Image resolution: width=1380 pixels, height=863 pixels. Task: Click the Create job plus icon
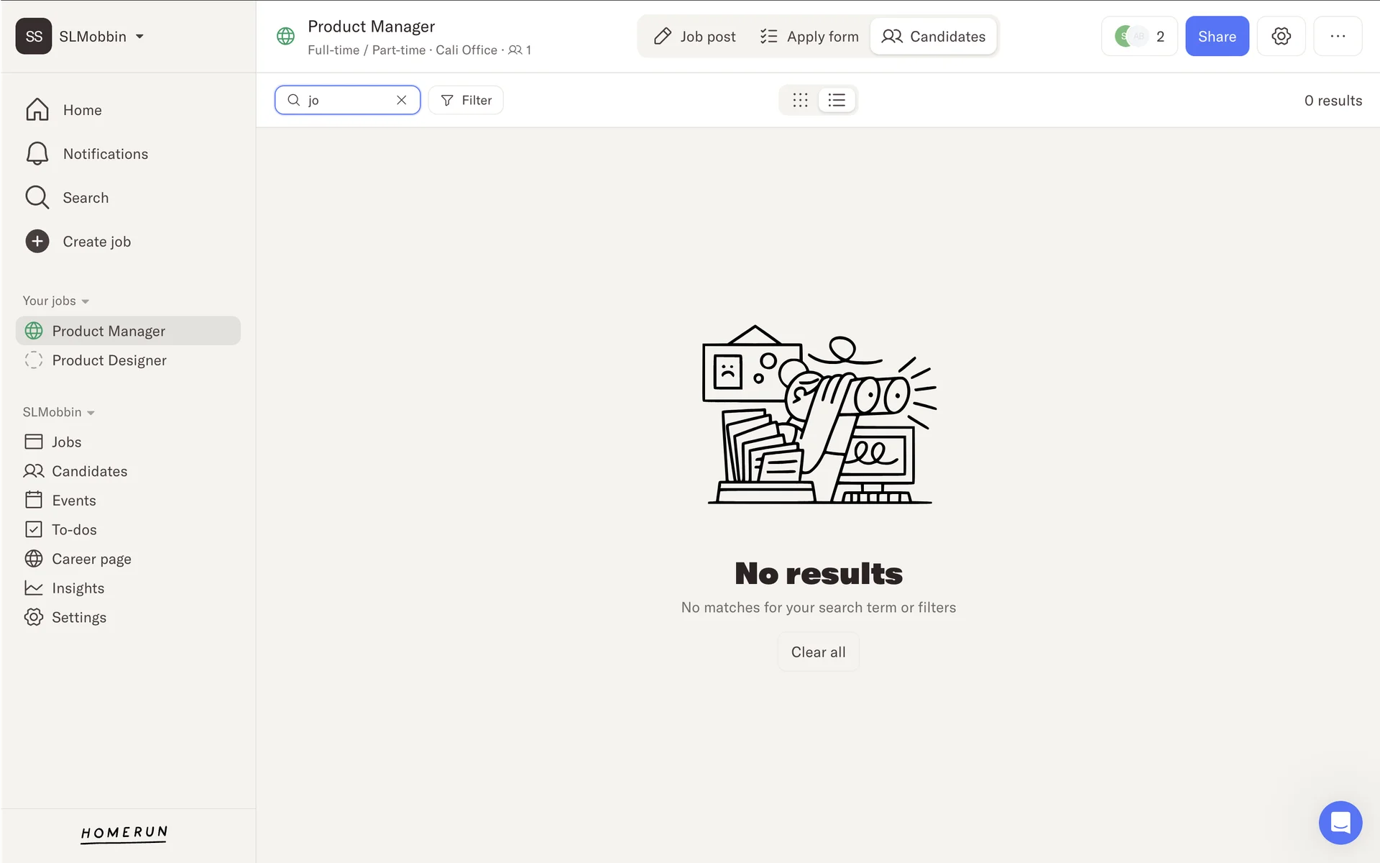coord(37,242)
